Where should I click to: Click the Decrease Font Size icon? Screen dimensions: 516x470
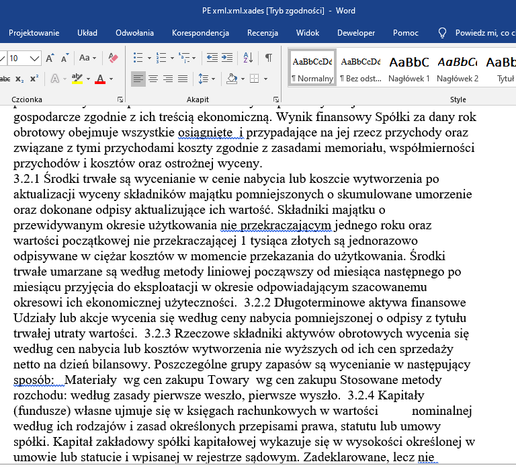pos(64,58)
